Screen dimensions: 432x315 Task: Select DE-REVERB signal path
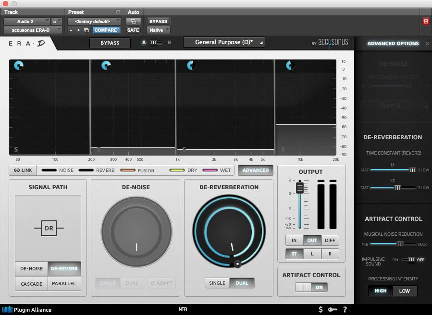point(64,268)
